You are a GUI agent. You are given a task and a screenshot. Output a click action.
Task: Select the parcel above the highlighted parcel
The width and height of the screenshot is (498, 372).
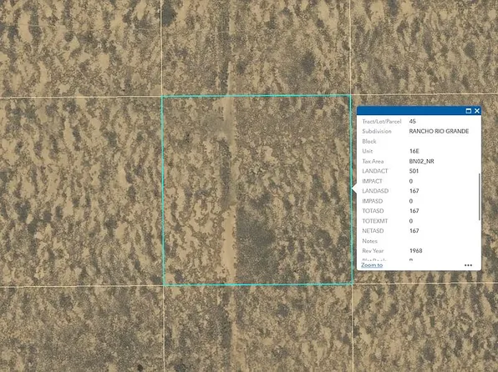click(x=256, y=48)
